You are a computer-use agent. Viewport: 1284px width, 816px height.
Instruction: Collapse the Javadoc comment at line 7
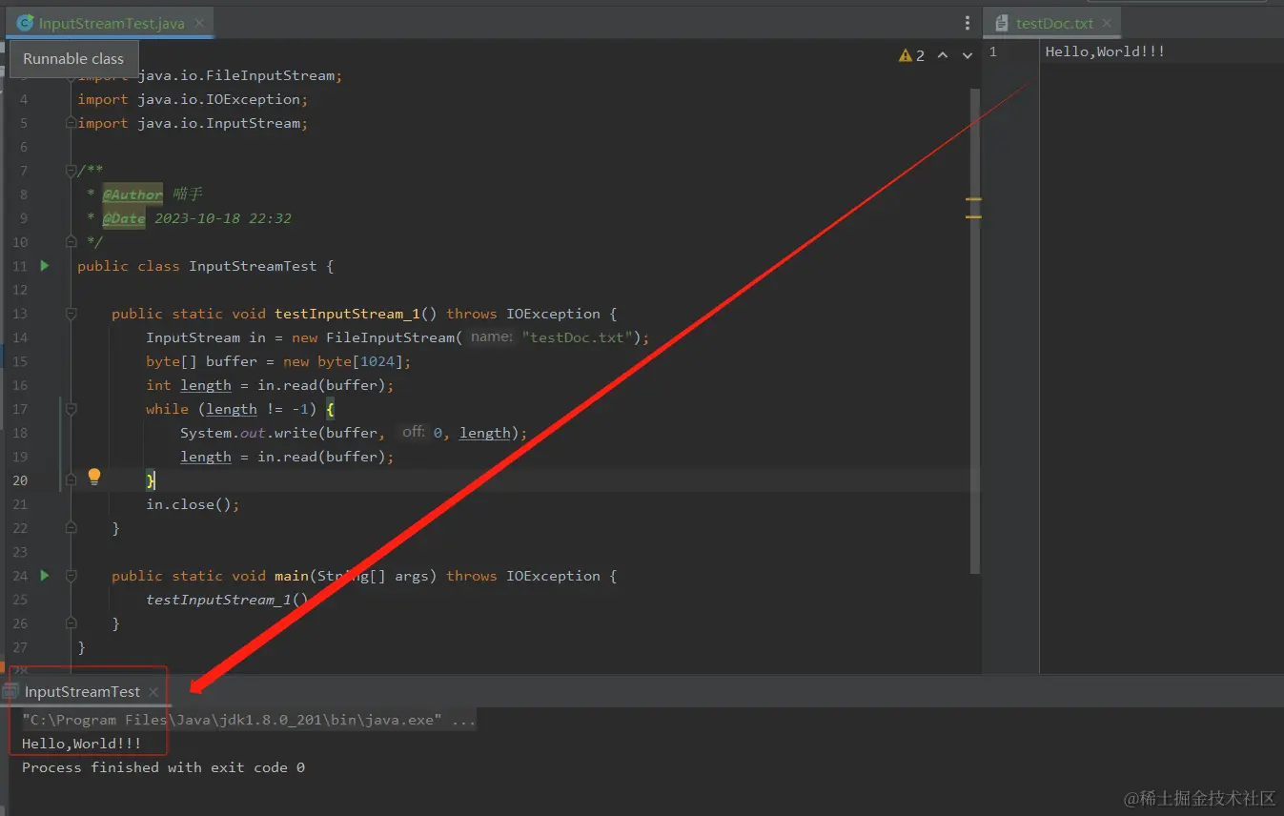(71, 171)
